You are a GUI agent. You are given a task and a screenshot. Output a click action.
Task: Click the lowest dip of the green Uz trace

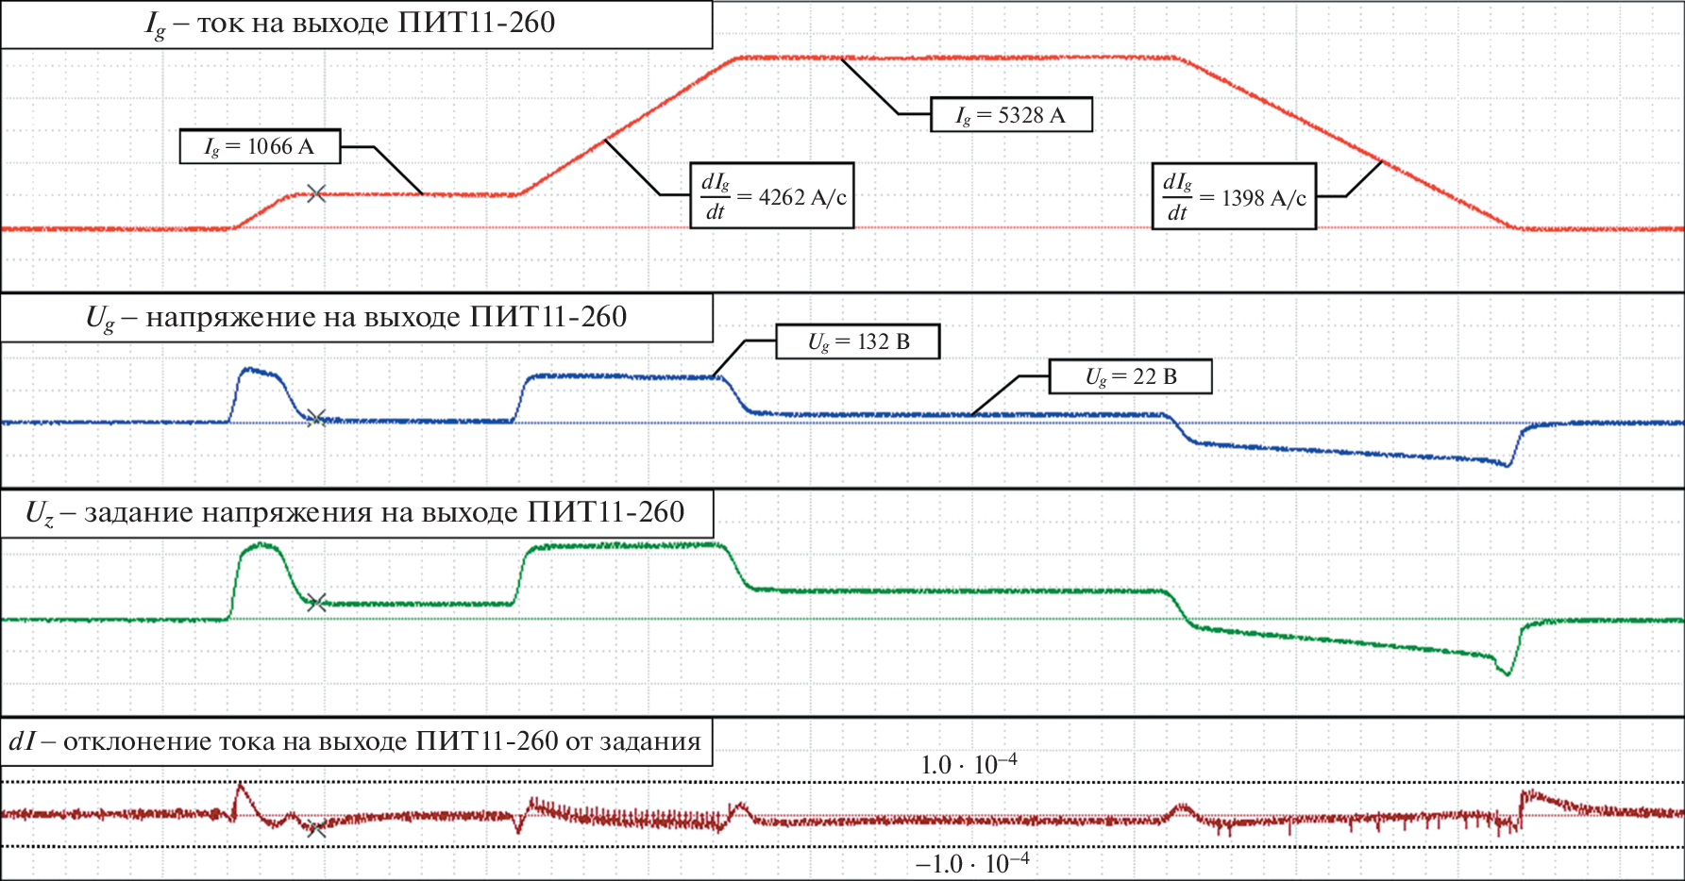(1507, 673)
